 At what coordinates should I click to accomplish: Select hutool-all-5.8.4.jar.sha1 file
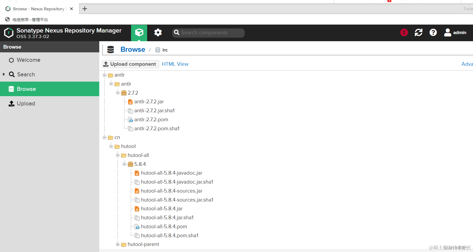tap(167, 218)
